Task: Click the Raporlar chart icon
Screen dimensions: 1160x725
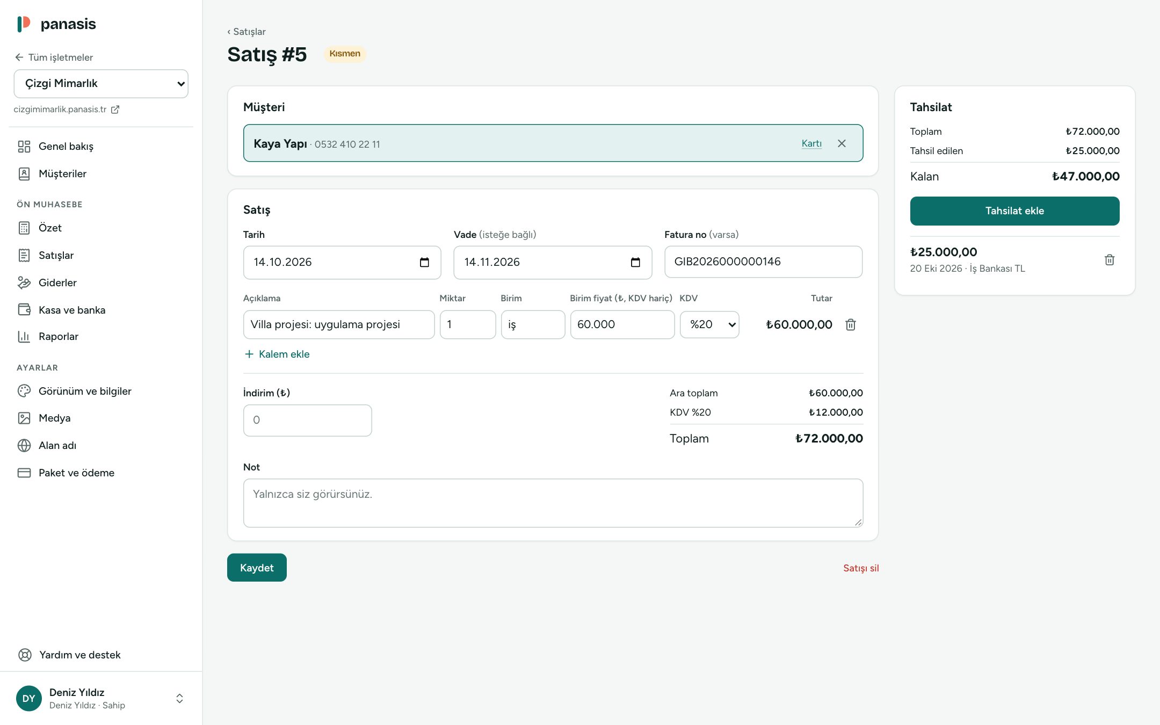Action: point(24,336)
